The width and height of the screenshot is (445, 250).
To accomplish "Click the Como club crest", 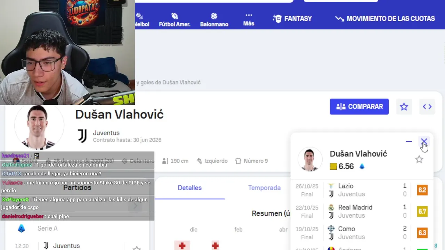I will (331, 229).
